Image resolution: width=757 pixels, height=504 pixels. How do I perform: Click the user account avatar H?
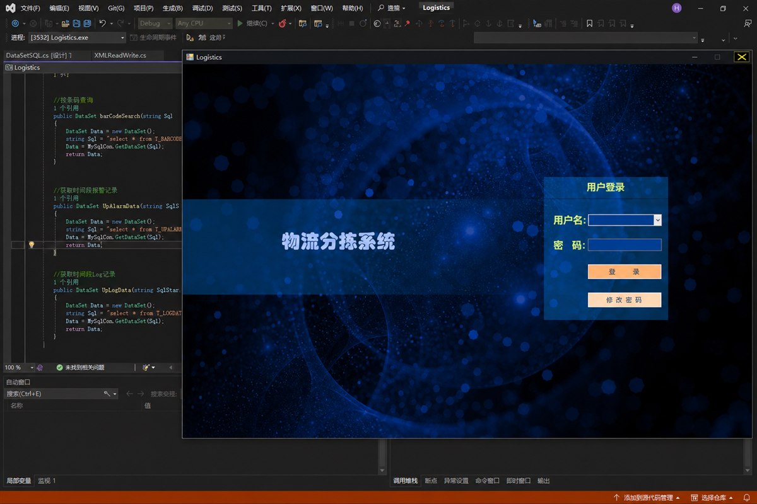[x=677, y=8]
